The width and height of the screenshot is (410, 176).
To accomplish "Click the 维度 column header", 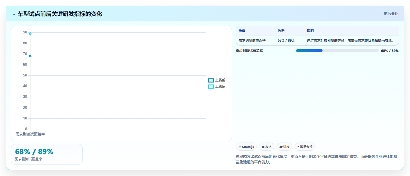I will pos(242,31).
